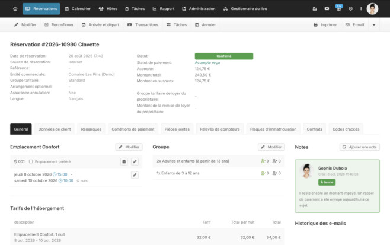Click the Domaine Les Pins (Demo) value
Viewport: 390px width, 245px height.
coord(91,74)
